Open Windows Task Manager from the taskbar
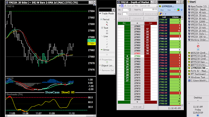Viewport: 209px width, 117px height. click(x=198, y=77)
